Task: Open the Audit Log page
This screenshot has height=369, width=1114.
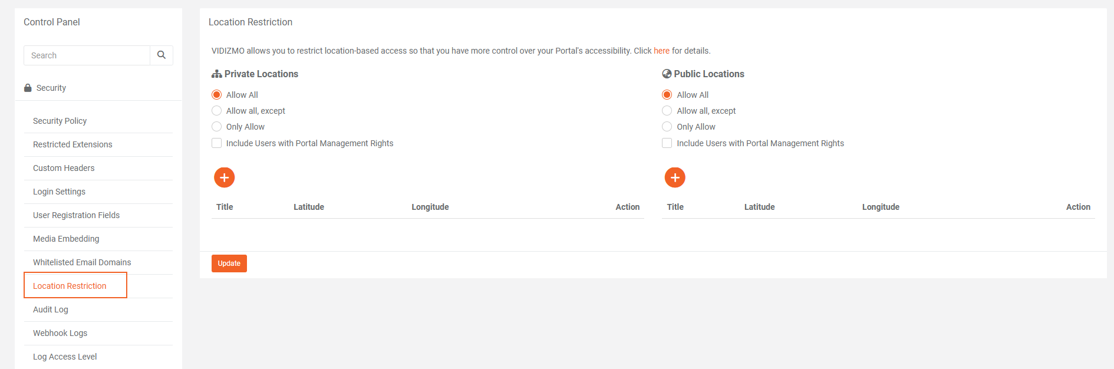Action: tap(51, 309)
